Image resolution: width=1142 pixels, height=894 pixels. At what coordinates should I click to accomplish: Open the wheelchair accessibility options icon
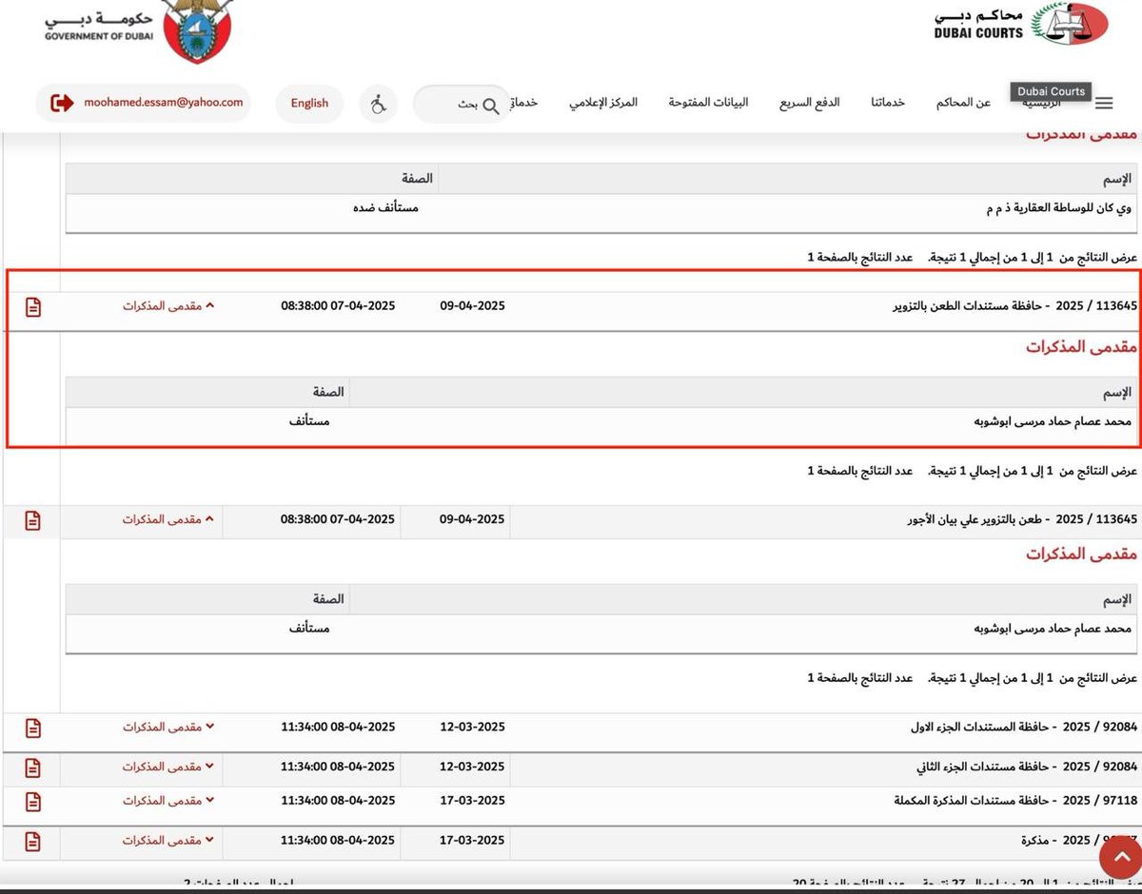(379, 104)
